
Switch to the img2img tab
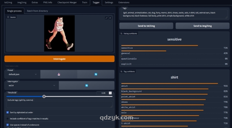pos(22,3)
